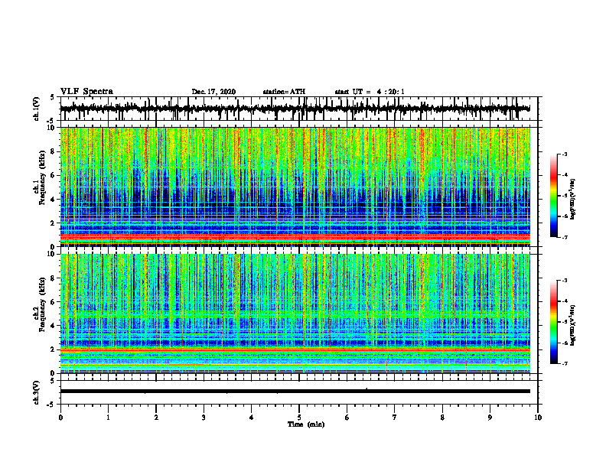The image size is (606, 468).
Task: Click the "-5" voltage tick of ch.3 waveform
Action: (x=51, y=405)
